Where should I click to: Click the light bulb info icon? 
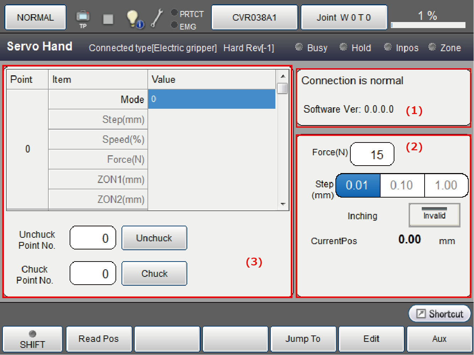coord(134,19)
